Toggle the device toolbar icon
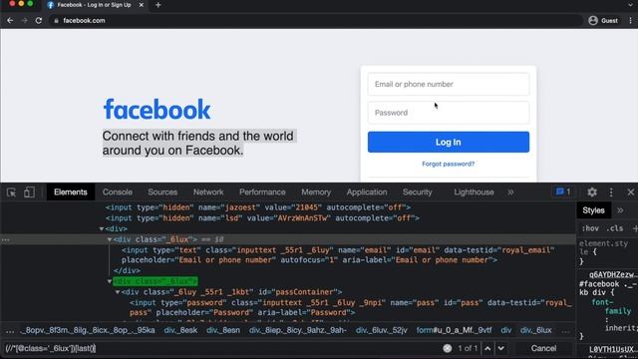The image size is (638, 359). (x=29, y=192)
